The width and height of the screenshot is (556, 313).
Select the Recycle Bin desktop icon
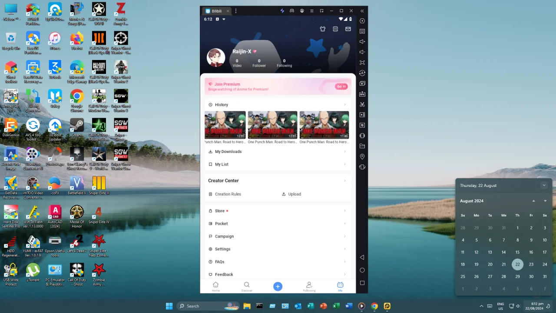pos(11,41)
